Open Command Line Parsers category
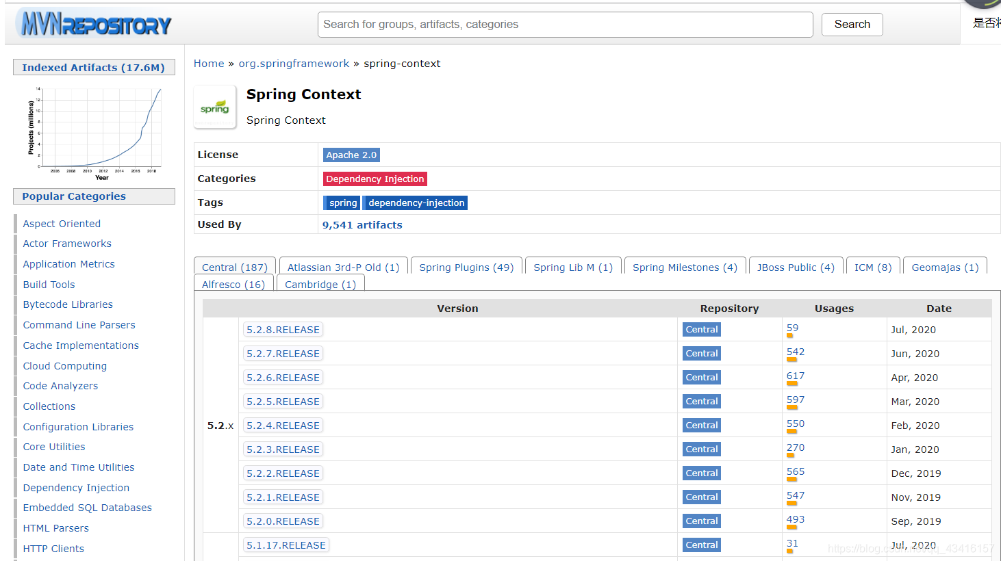This screenshot has width=1001, height=561. pyautogui.click(x=79, y=325)
